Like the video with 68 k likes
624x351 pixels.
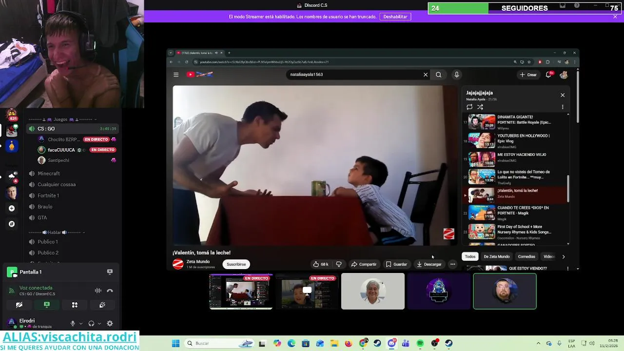pyautogui.click(x=321, y=264)
